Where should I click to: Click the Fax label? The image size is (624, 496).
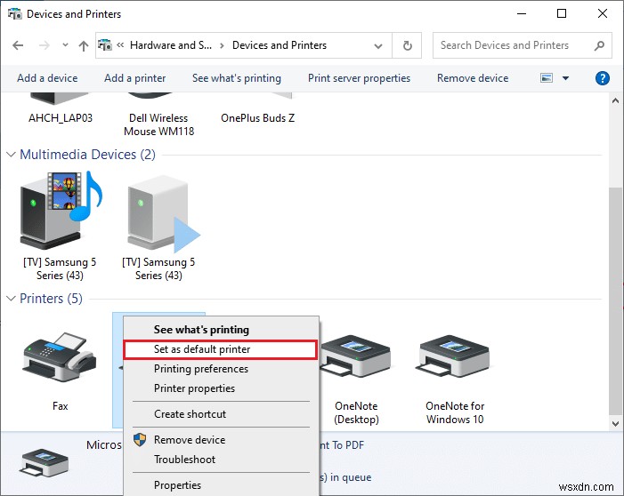click(61, 406)
